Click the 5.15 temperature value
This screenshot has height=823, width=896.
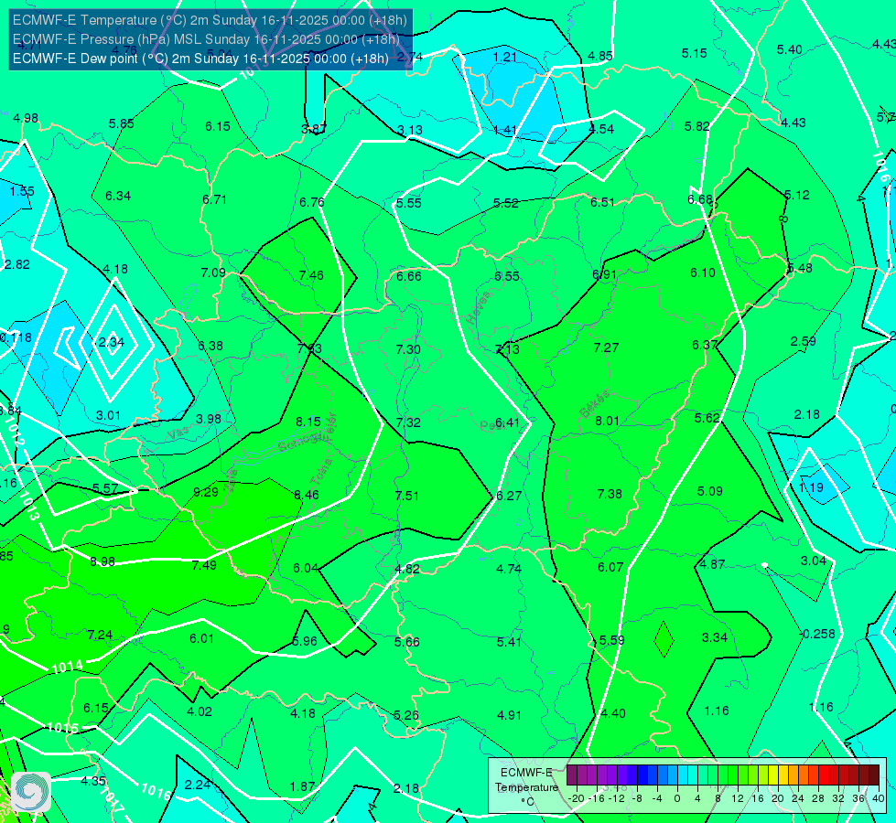pos(695,53)
